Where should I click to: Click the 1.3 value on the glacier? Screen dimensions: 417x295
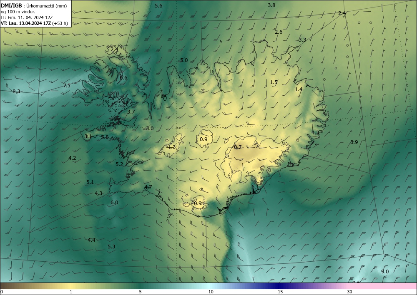click(172, 147)
